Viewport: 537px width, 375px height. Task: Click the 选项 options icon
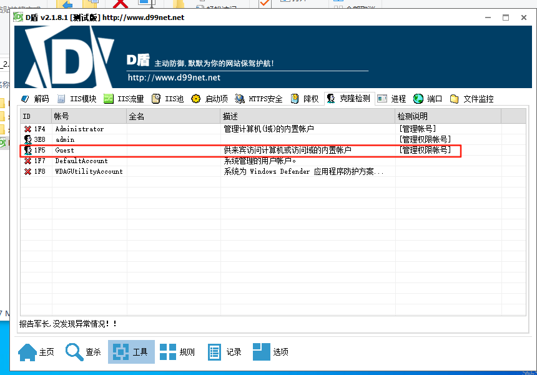[261, 352]
